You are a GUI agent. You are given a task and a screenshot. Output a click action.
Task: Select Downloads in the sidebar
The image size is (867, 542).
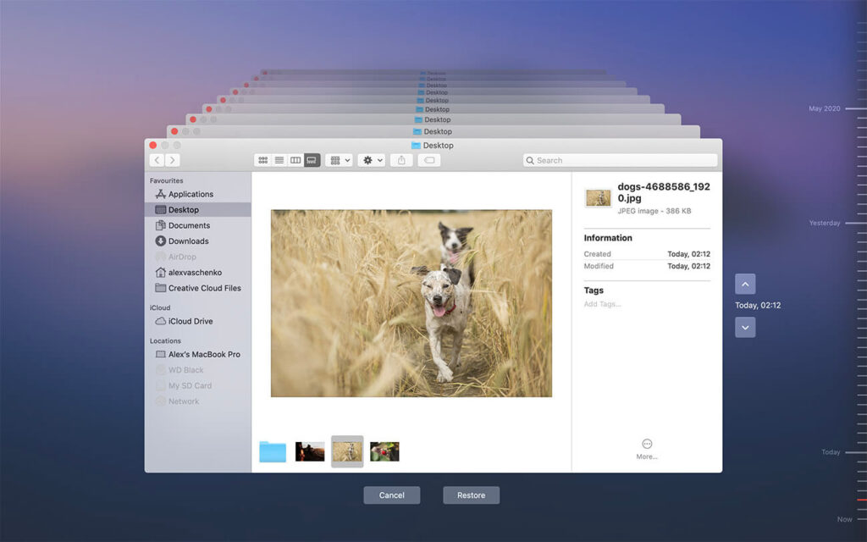point(188,241)
